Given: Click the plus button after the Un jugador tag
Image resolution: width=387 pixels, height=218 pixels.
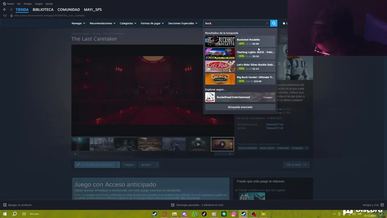Looking at the screenshot, I should (307, 148).
